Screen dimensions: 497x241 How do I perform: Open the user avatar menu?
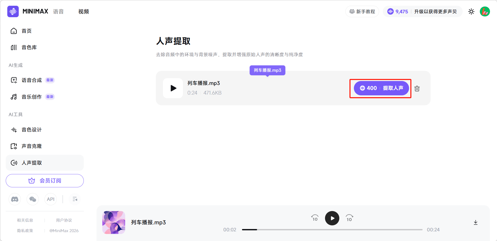[x=485, y=11]
